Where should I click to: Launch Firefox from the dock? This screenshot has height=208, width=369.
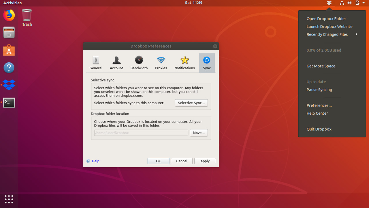tap(9, 15)
